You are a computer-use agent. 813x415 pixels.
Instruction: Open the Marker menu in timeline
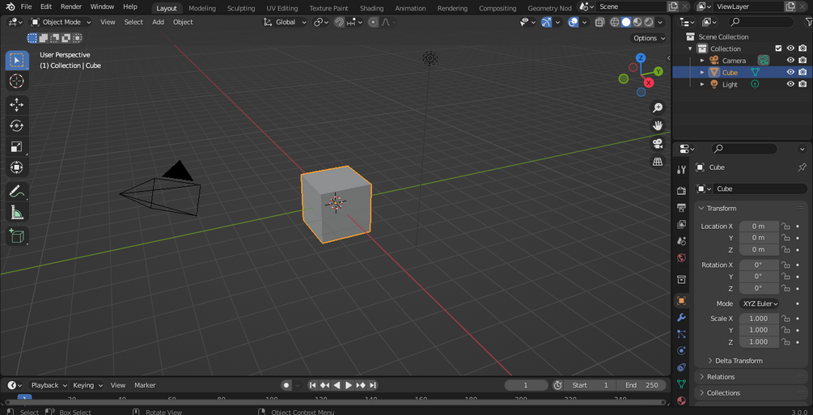(145, 385)
